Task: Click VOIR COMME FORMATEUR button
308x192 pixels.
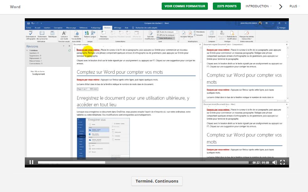Action: pyautogui.click(x=185, y=6)
